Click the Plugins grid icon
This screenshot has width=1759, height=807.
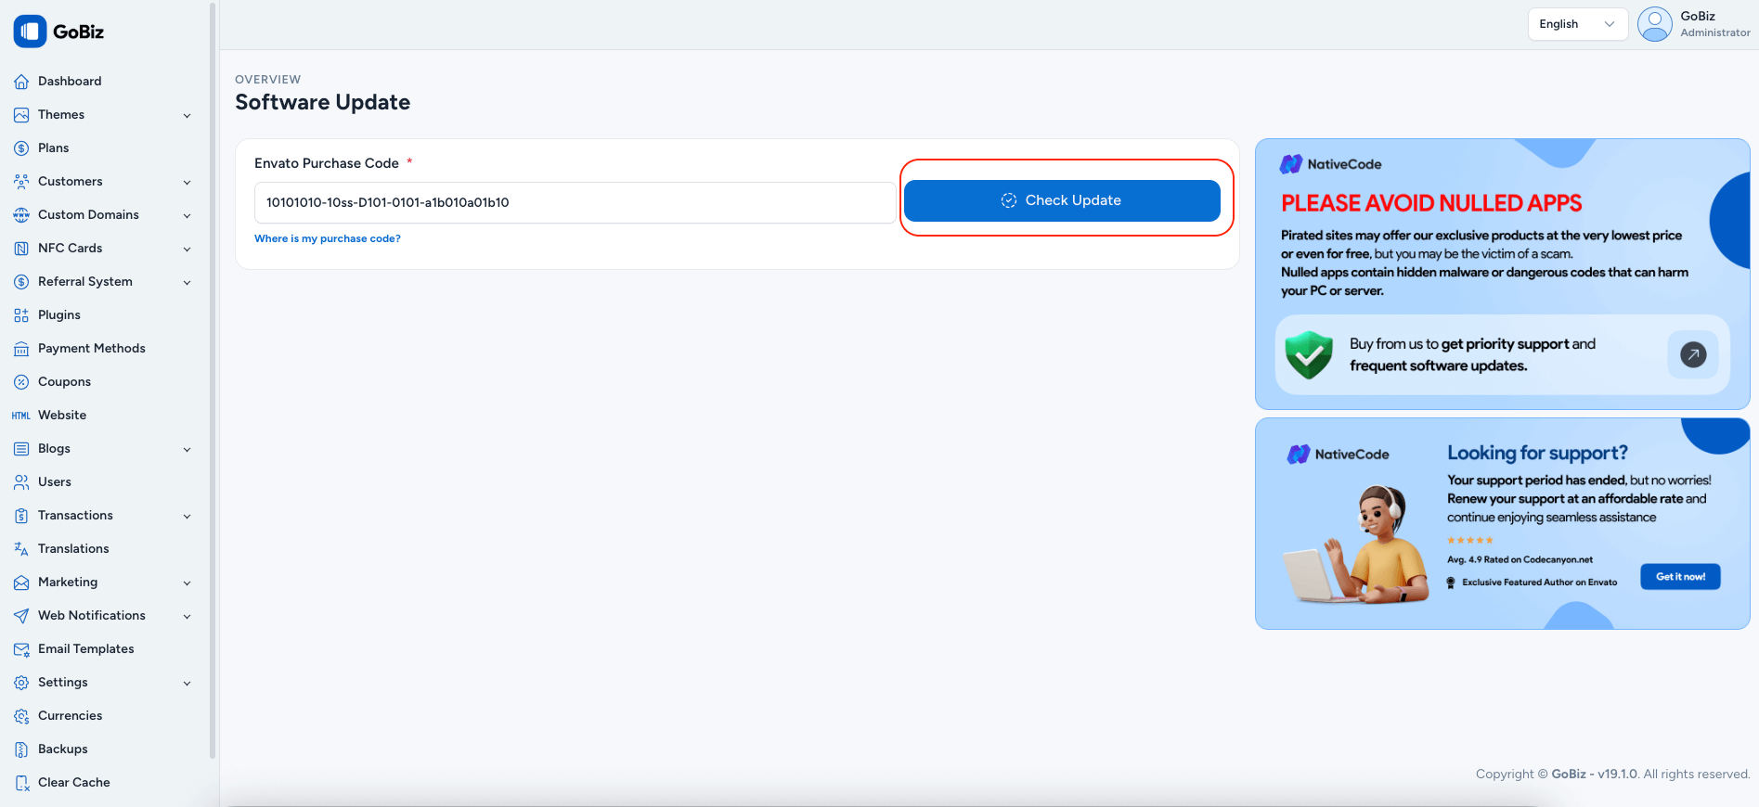[x=21, y=315]
